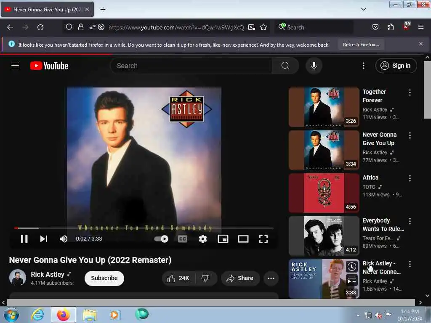View site security padlock info
The image size is (431, 323).
click(80, 27)
